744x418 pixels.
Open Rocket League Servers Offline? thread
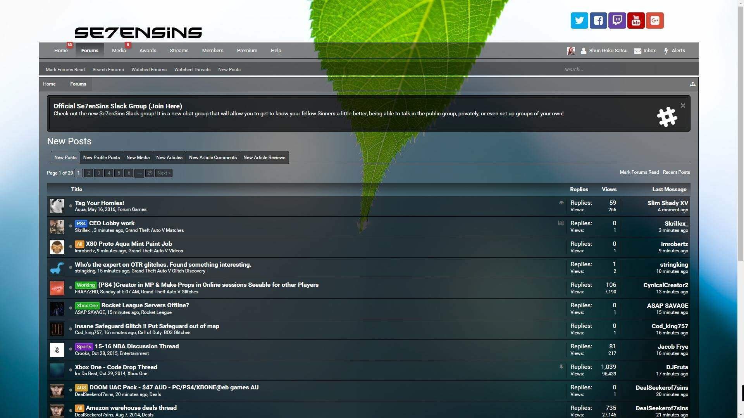tap(145, 305)
